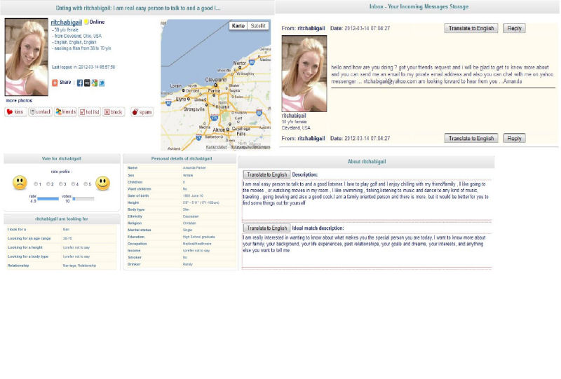Add profile to hot list
The image size is (561, 379).
pos(90,112)
